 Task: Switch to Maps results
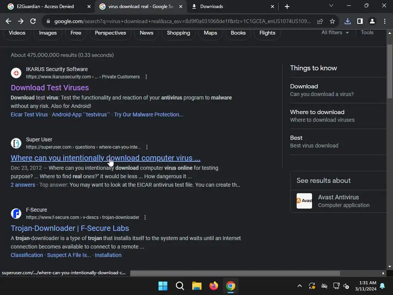(x=211, y=33)
